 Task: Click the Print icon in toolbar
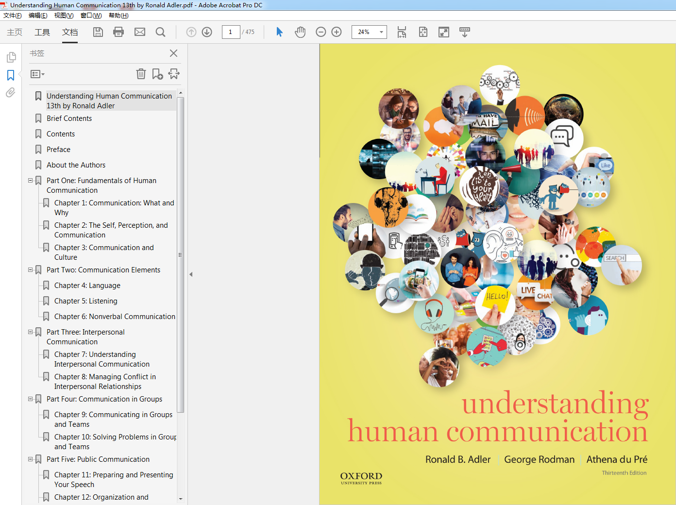tap(118, 32)
